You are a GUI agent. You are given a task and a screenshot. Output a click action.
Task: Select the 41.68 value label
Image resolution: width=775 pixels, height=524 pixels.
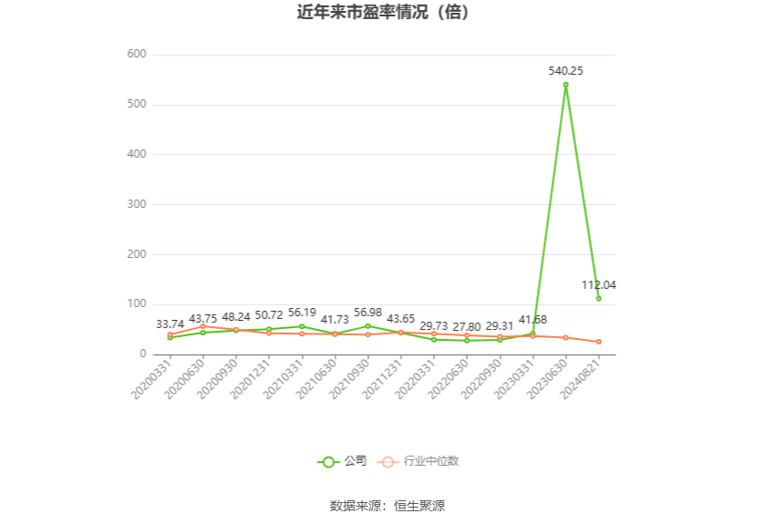pyautogui.click(x=532, y=320)
